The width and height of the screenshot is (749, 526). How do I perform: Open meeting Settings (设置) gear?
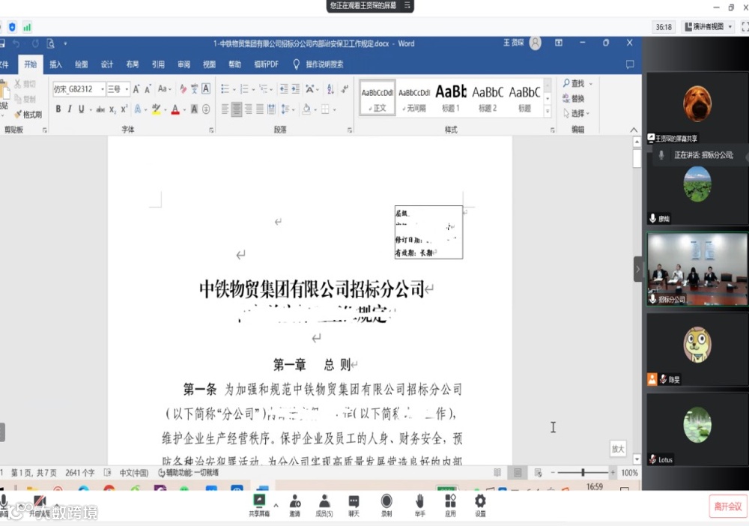(x=480, y=506)
